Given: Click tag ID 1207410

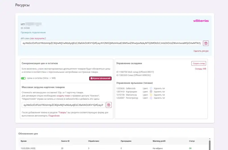Looking at the screenshot, I should [x=120, y=91].
